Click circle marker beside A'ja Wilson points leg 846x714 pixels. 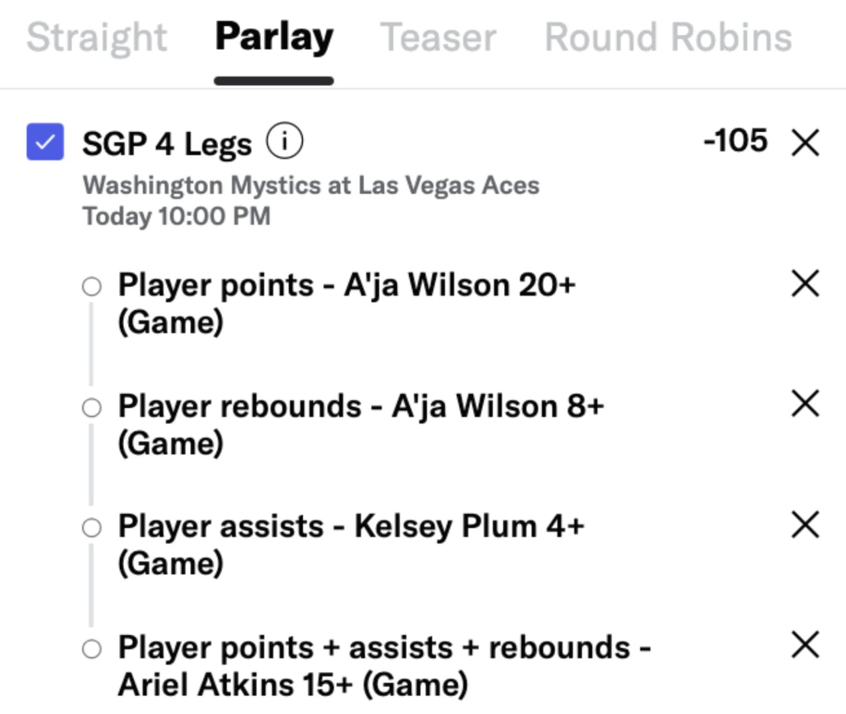(x=91, y=286)
